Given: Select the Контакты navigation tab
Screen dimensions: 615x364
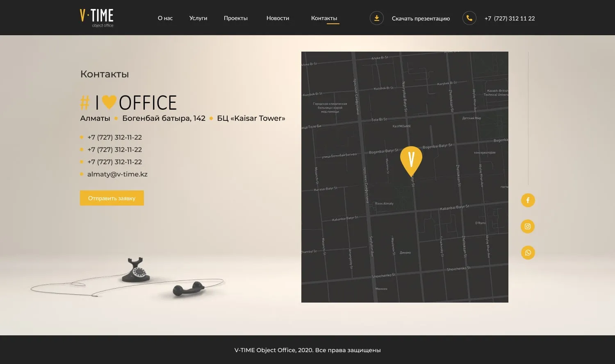Looking at the screenshot, I should pyautogui.click(x=324, y=18).
